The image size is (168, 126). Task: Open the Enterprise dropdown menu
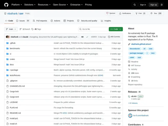(x=76, y=5)
